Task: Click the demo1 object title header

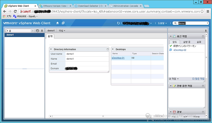Action: click(x=51, y=31)
